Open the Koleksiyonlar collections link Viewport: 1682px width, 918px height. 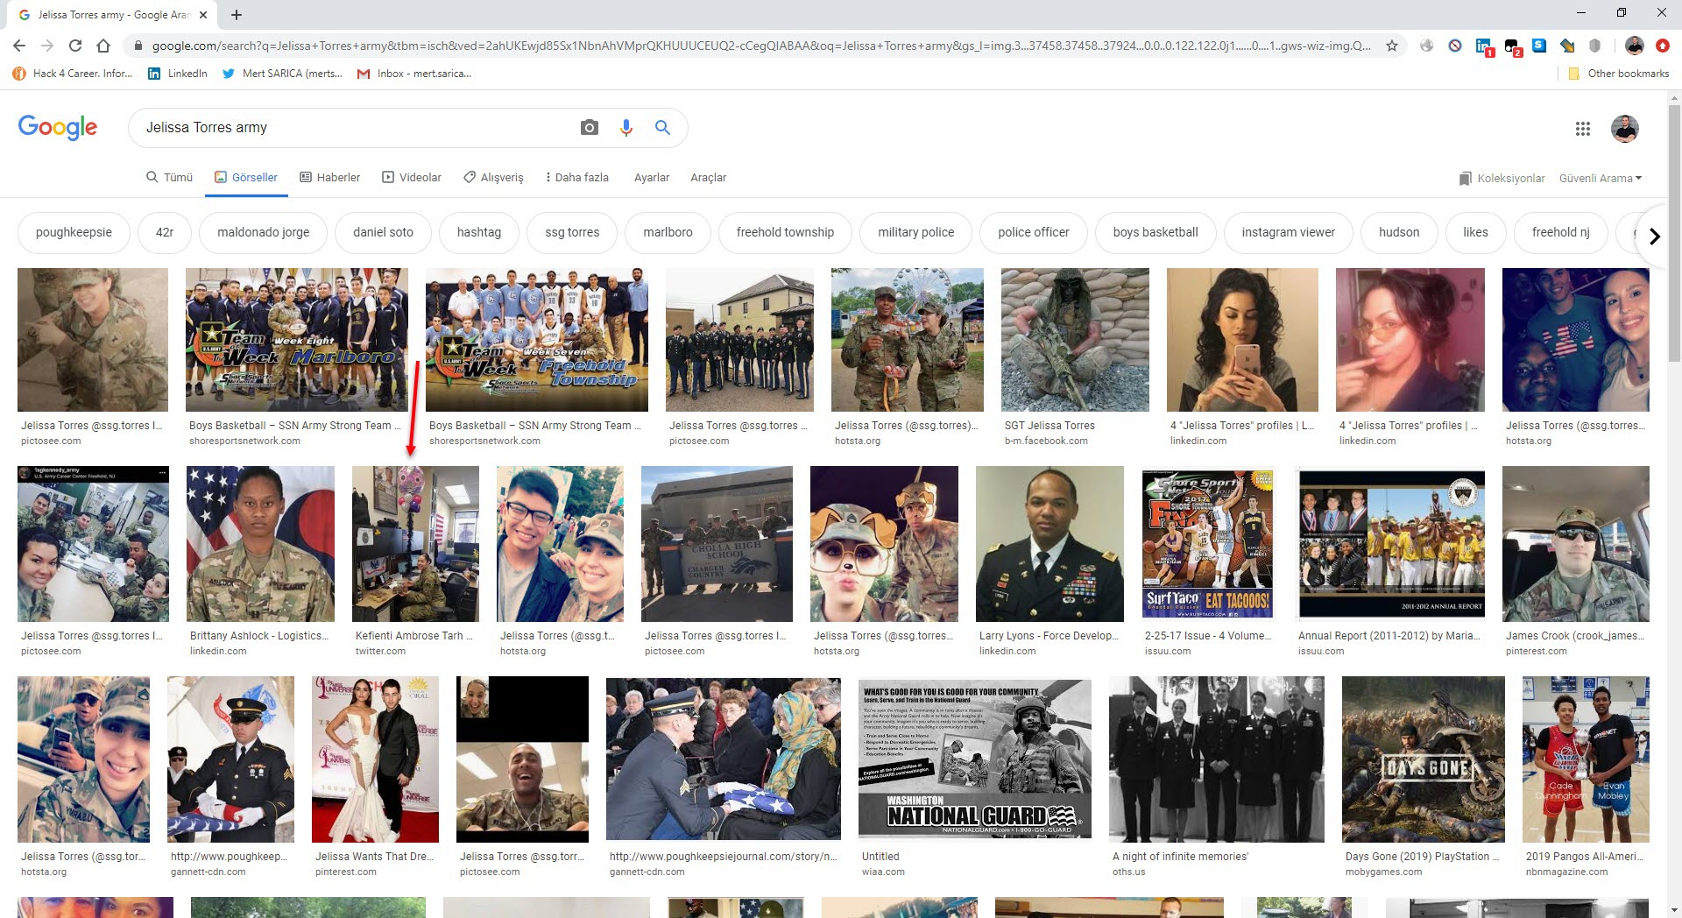[1502, 178]
